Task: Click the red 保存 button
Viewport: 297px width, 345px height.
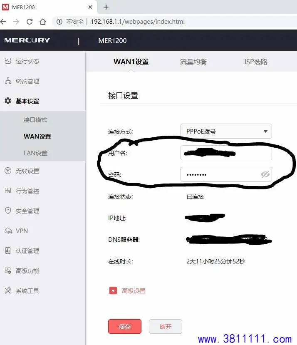Action: (124, 327)
